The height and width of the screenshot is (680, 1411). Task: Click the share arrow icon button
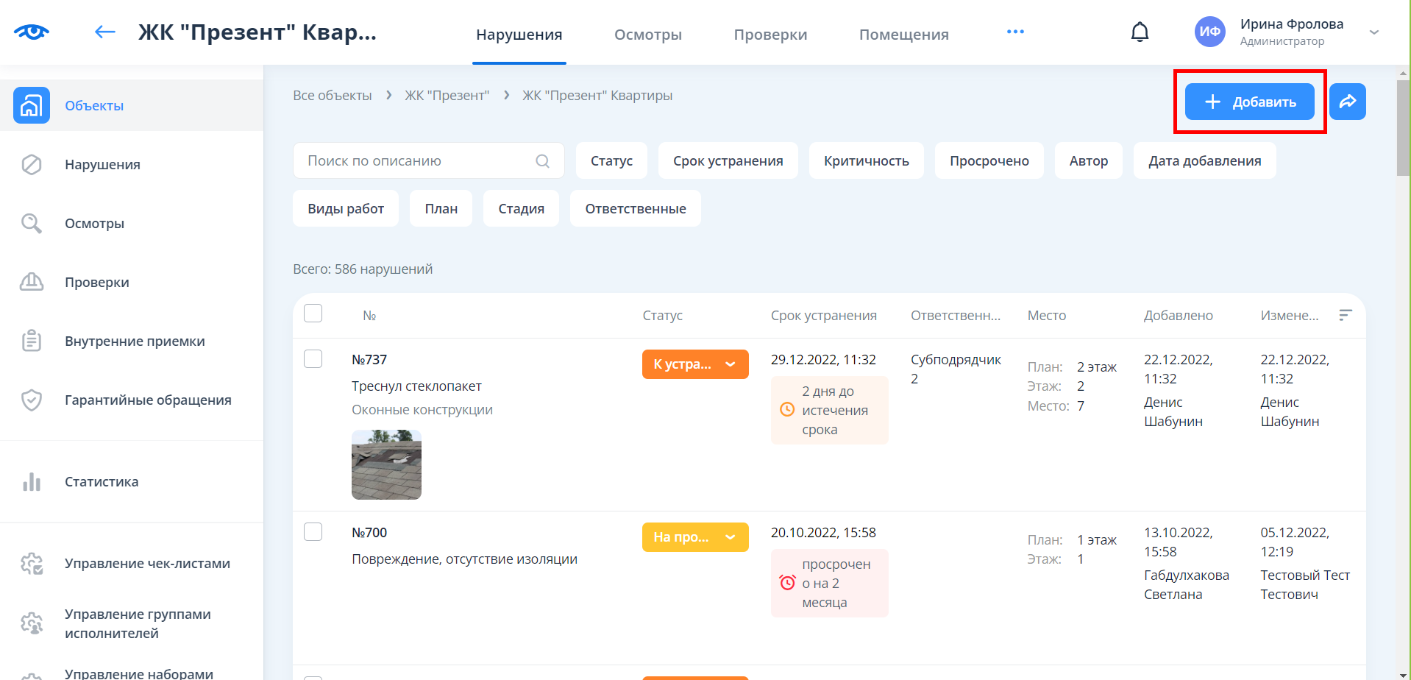1347,102
